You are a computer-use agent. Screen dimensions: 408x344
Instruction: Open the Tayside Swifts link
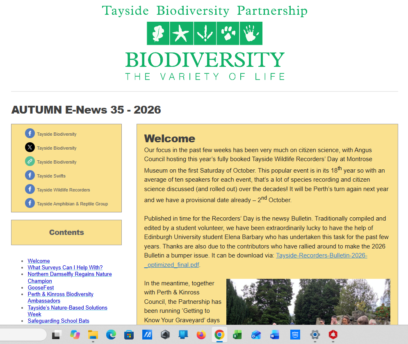pos(51,176)
